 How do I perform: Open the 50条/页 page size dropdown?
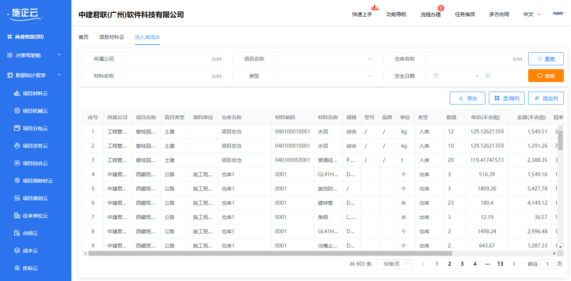coord(394,264)
